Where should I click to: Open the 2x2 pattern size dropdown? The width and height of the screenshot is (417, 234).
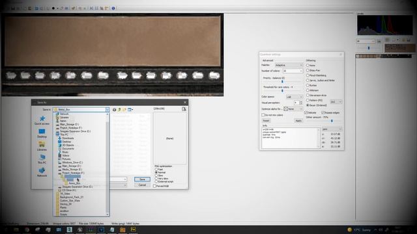click(x=336, y=102)
